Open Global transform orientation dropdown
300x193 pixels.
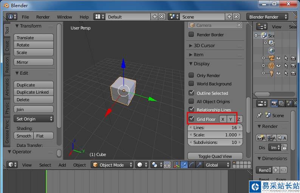click(x=216, y=165)
